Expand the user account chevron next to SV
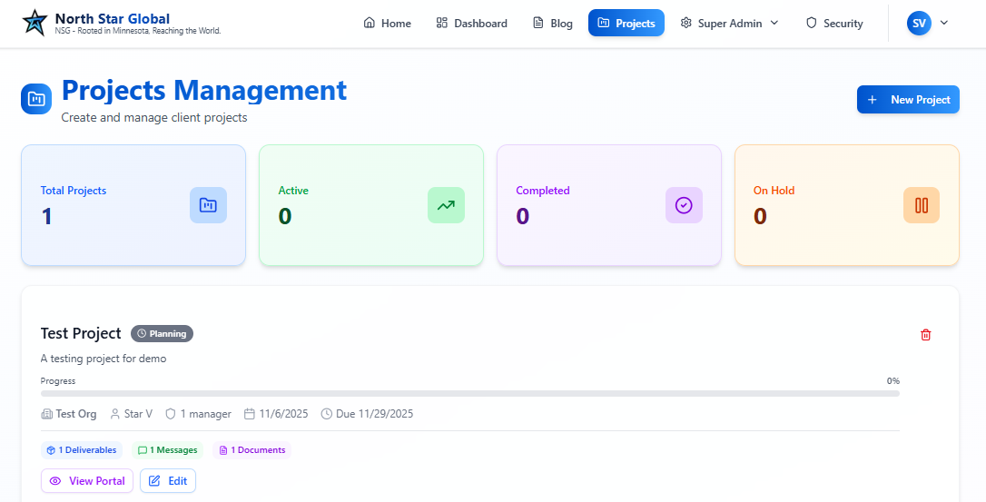This screenshot has width=986, height=502. point(943,23)
